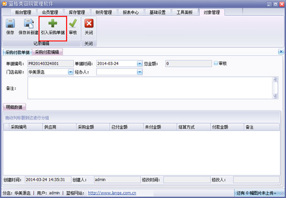This screenshot has height=198, width=286.
Task: Open the 门店名称 store dropdown
Action: tap(71, 72)
